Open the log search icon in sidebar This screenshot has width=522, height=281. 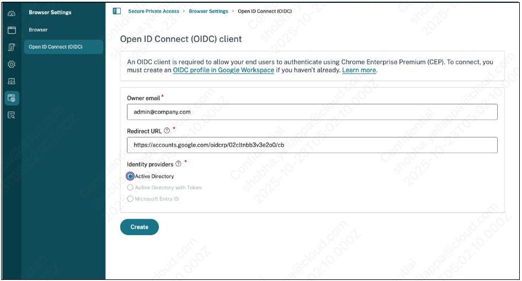pyautogui.click(x=12, y=115)
